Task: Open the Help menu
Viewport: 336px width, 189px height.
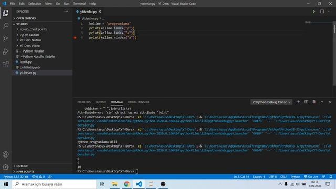Action: [92, 4]
